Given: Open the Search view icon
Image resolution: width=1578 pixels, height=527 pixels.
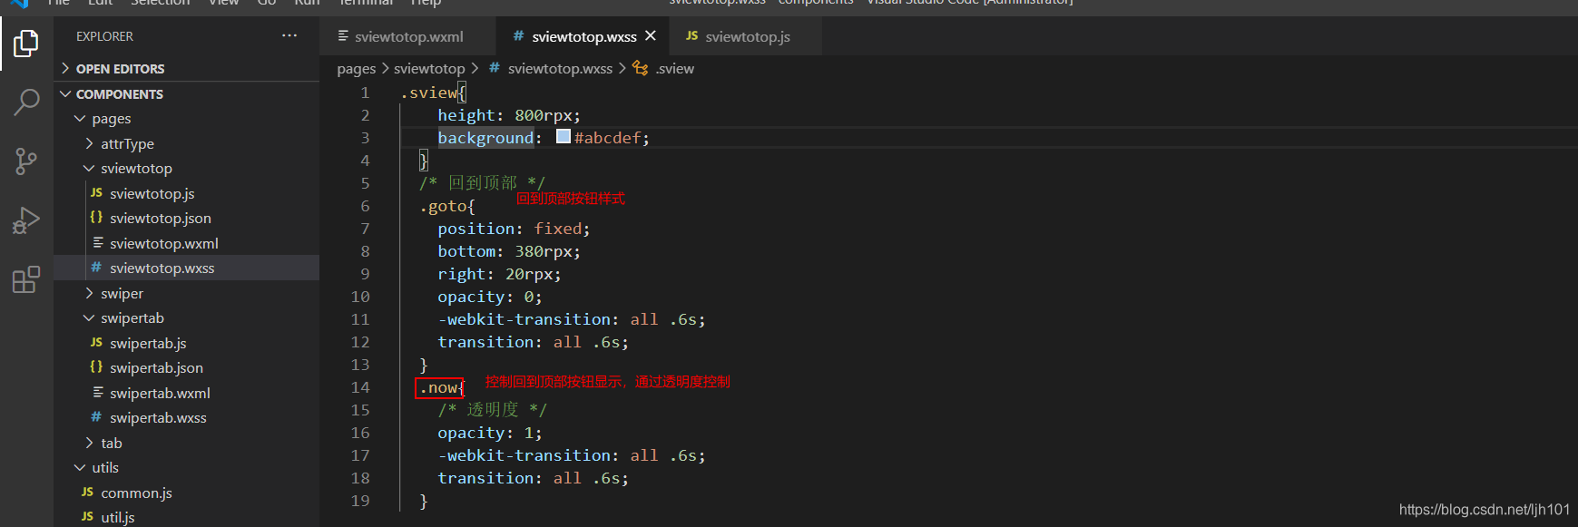Looking at the screenshot, I should pyautogui.click(x=26, y=102).
